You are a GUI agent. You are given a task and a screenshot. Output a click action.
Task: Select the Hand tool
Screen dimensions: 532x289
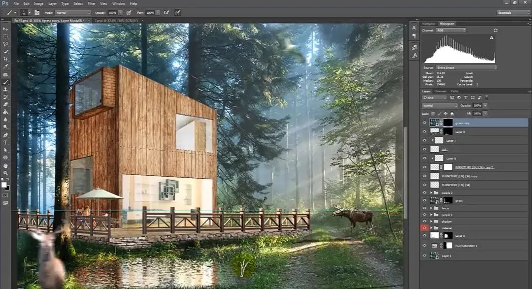(x=6, y=165)
